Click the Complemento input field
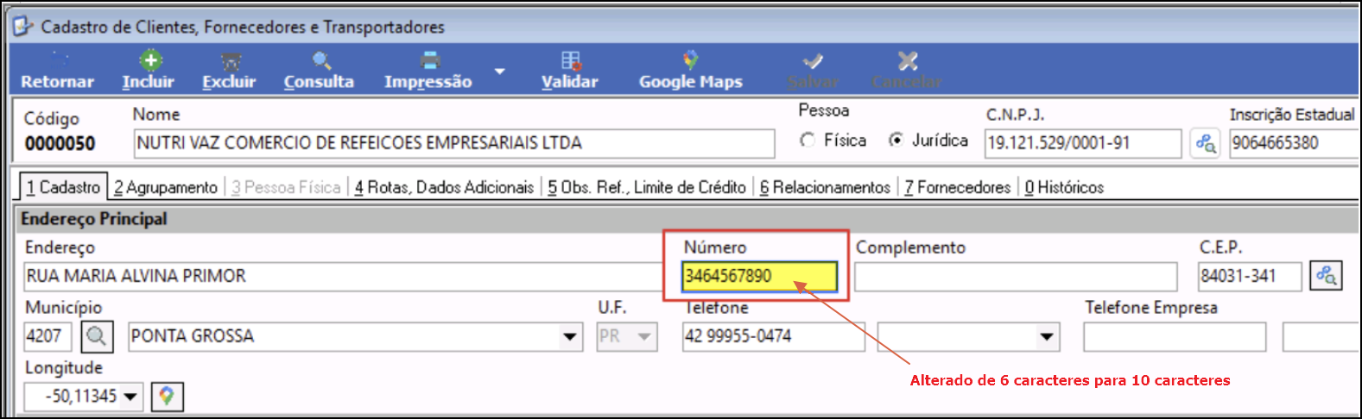Image resolution: width=1362 pixels, height=419 pixels. (x=1016, y=277)
